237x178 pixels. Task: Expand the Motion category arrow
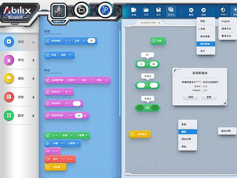34,42
